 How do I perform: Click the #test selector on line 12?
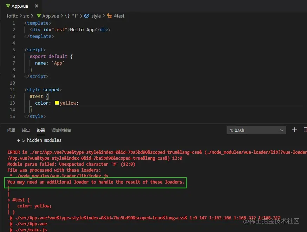point(36,96)
